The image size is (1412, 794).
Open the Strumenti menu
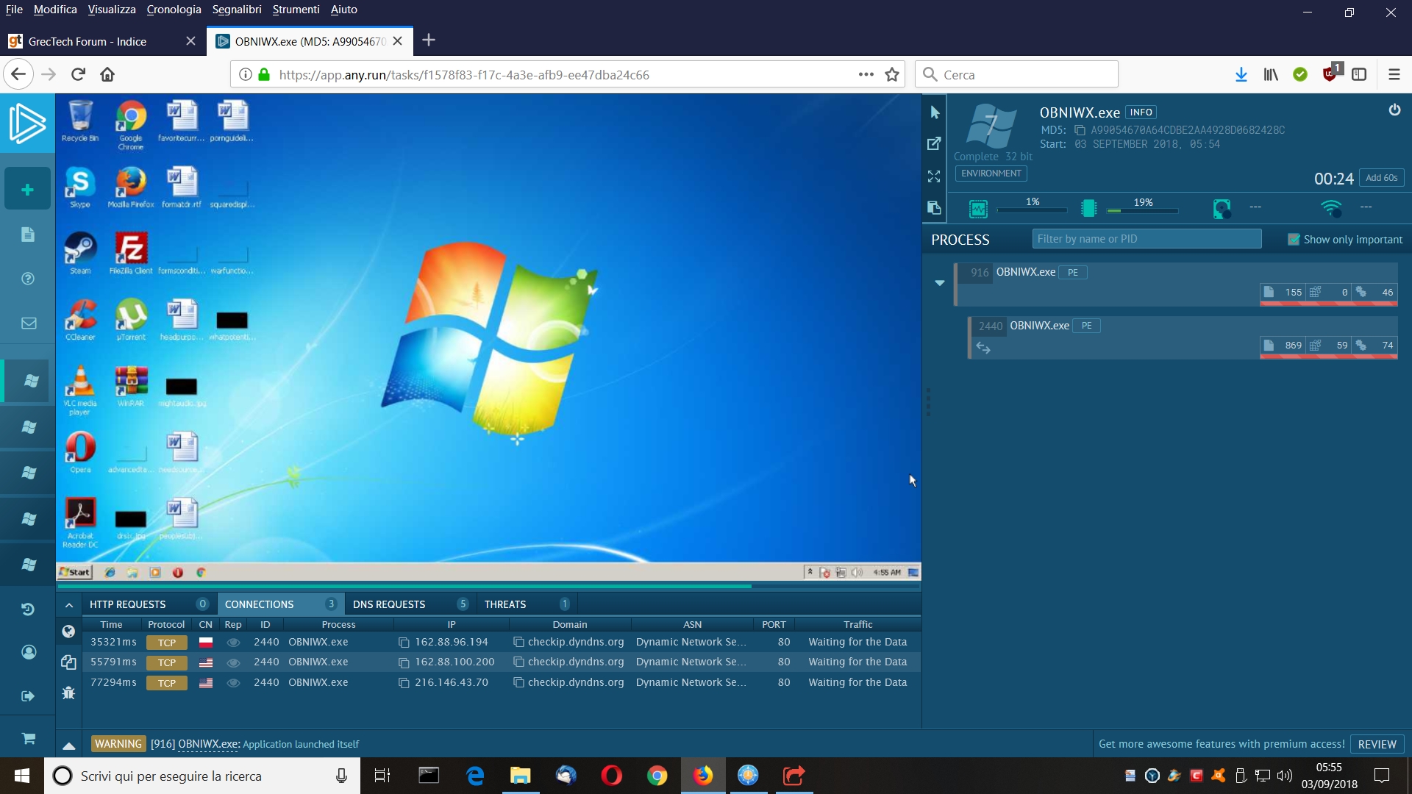(x=296, y=10)
